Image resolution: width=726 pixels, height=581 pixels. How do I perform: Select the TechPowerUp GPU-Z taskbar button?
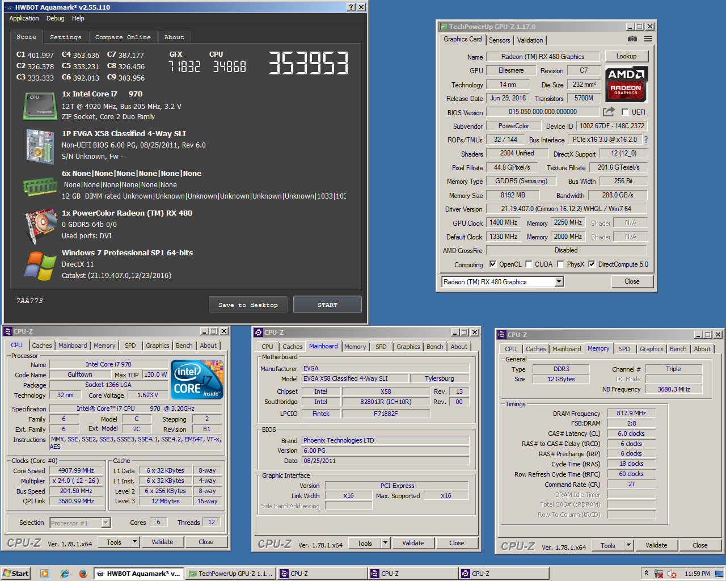(230, 574)
